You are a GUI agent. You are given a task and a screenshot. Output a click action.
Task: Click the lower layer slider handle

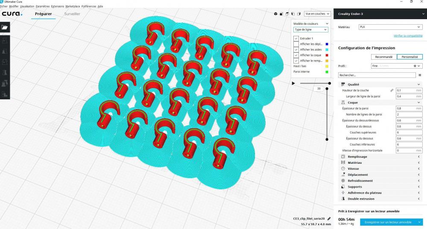pos(327,139)
